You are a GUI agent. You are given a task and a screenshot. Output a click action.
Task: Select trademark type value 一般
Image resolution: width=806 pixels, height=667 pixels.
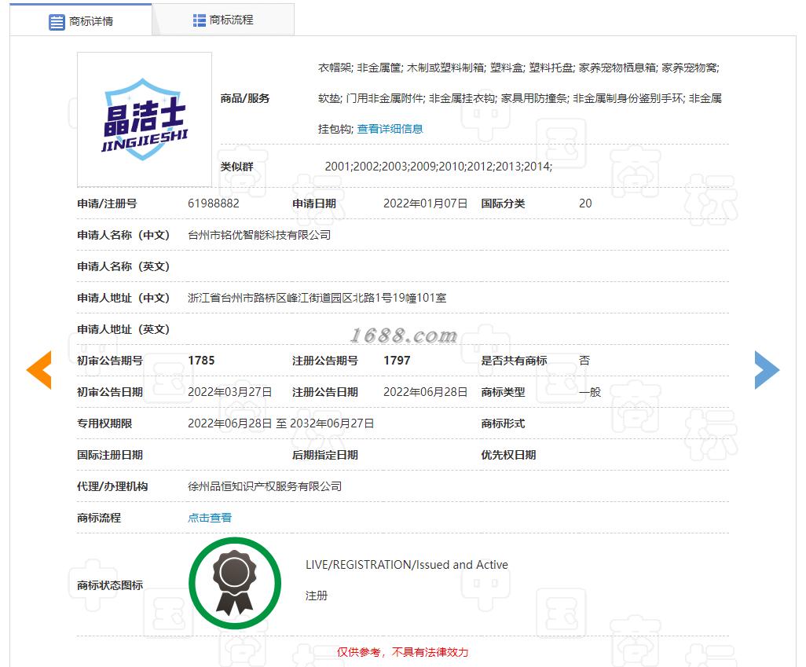pos(590,392)
